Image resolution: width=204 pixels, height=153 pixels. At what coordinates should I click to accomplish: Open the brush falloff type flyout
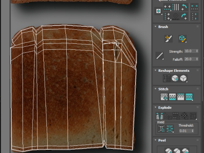coord(160,56)
